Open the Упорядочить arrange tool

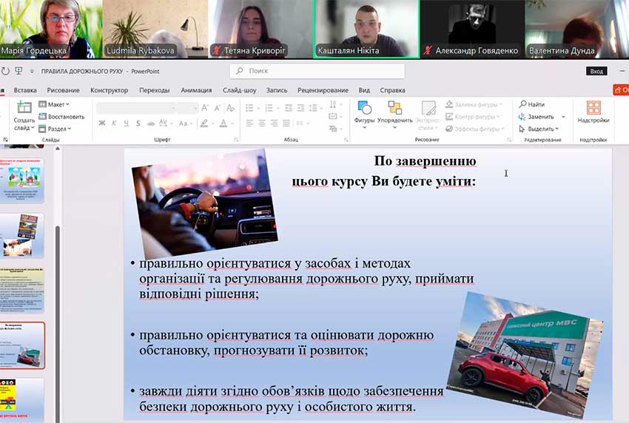point(394,111)
